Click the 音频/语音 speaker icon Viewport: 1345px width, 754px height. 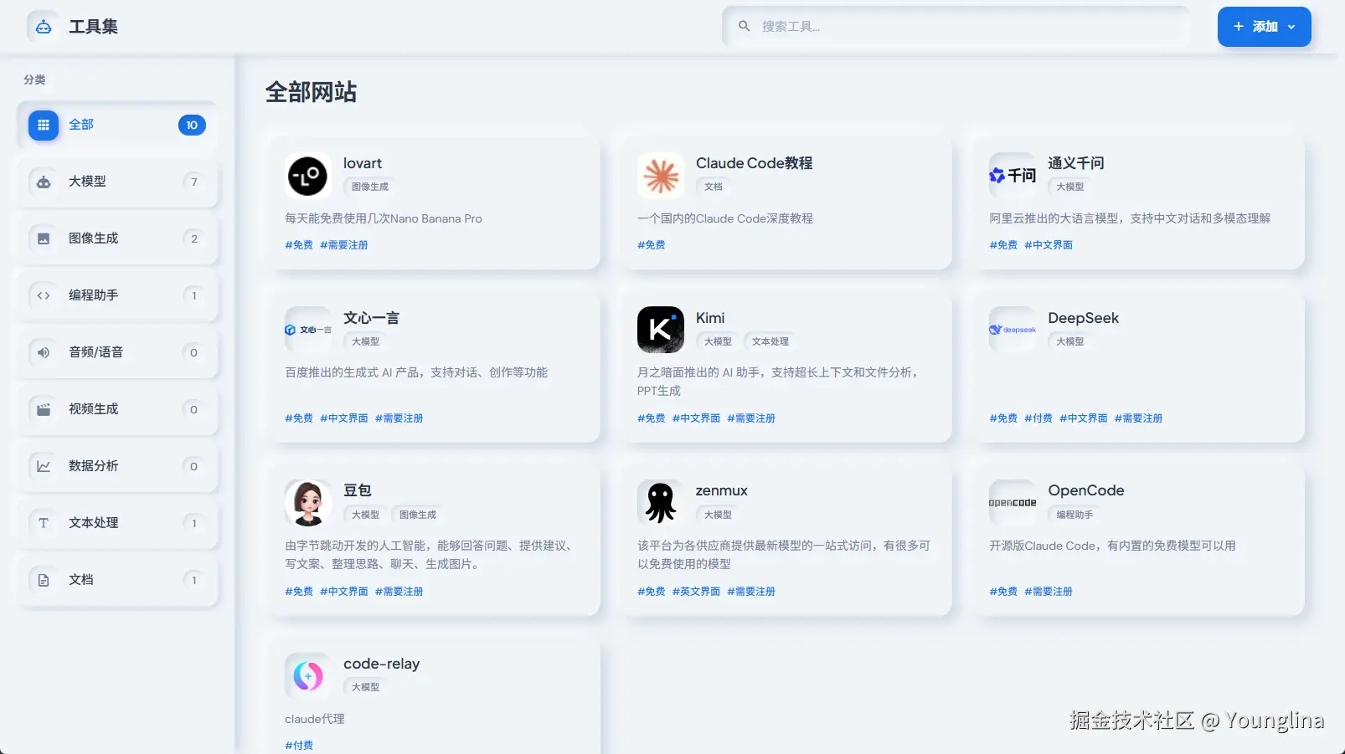click(44, 352)
